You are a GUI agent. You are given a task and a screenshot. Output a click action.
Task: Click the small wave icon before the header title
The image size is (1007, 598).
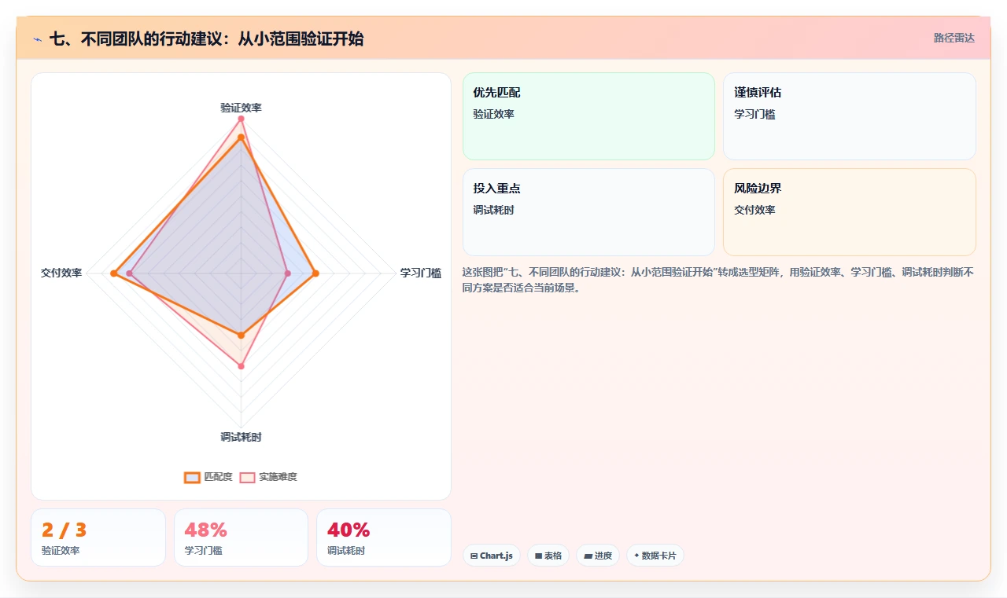(38, 39)
